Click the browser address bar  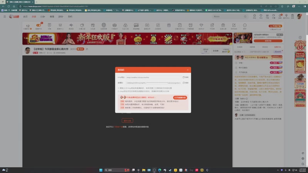tap(137, 6)
